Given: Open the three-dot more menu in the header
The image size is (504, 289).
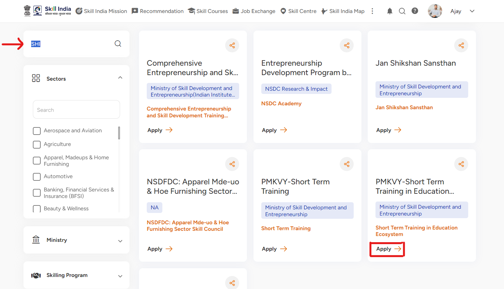Looking at the screenshot, I should click(373, 11).
